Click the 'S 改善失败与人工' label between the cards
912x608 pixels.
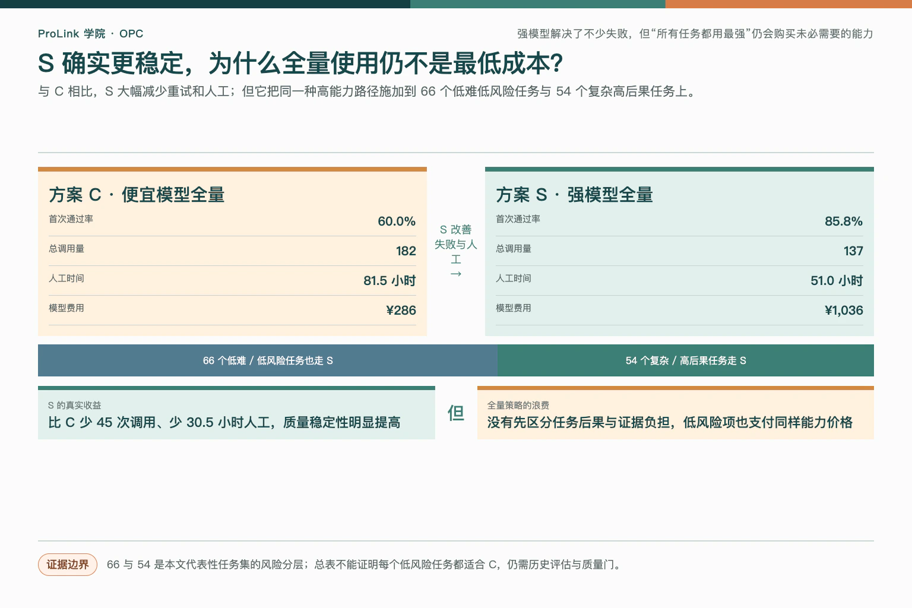pos(456,245)
